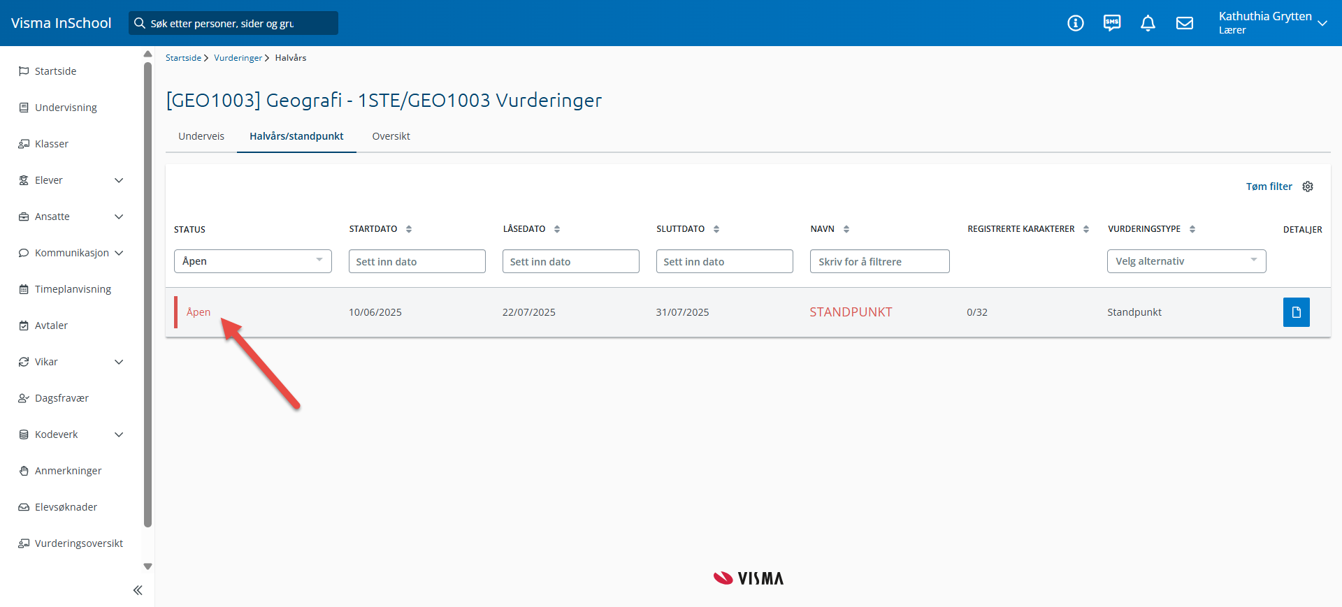Click the sidebar scroll-down arrow
This screenshot has height=607, width=1342.
(147, 566)
